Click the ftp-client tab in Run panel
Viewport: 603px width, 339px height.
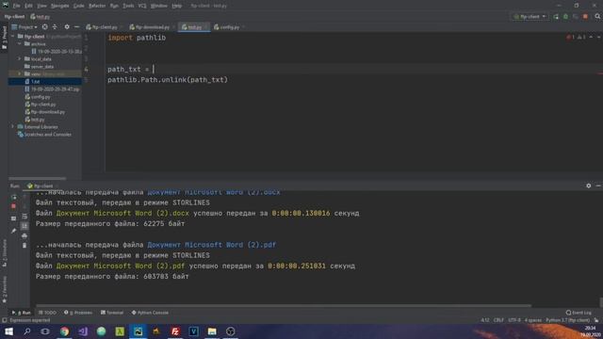[x=41, y=186]
